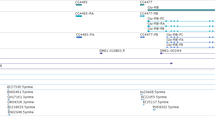Click the CG4483-PA protein glyph
The height and width of the screenshot is (116, 215).
pyautogui.click(x=79, y=37)
